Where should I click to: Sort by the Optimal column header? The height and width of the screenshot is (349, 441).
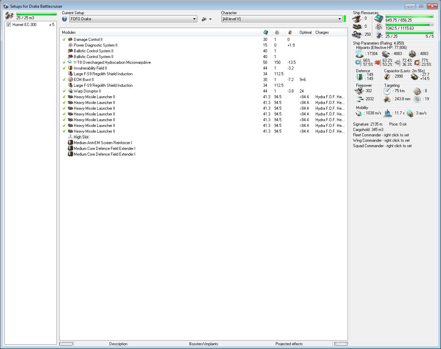[305, 32]
